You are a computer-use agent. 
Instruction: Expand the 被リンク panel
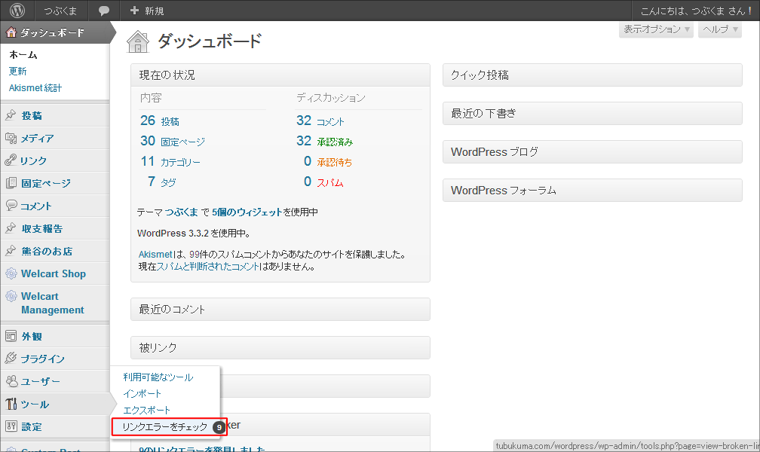tap(280, 348)
